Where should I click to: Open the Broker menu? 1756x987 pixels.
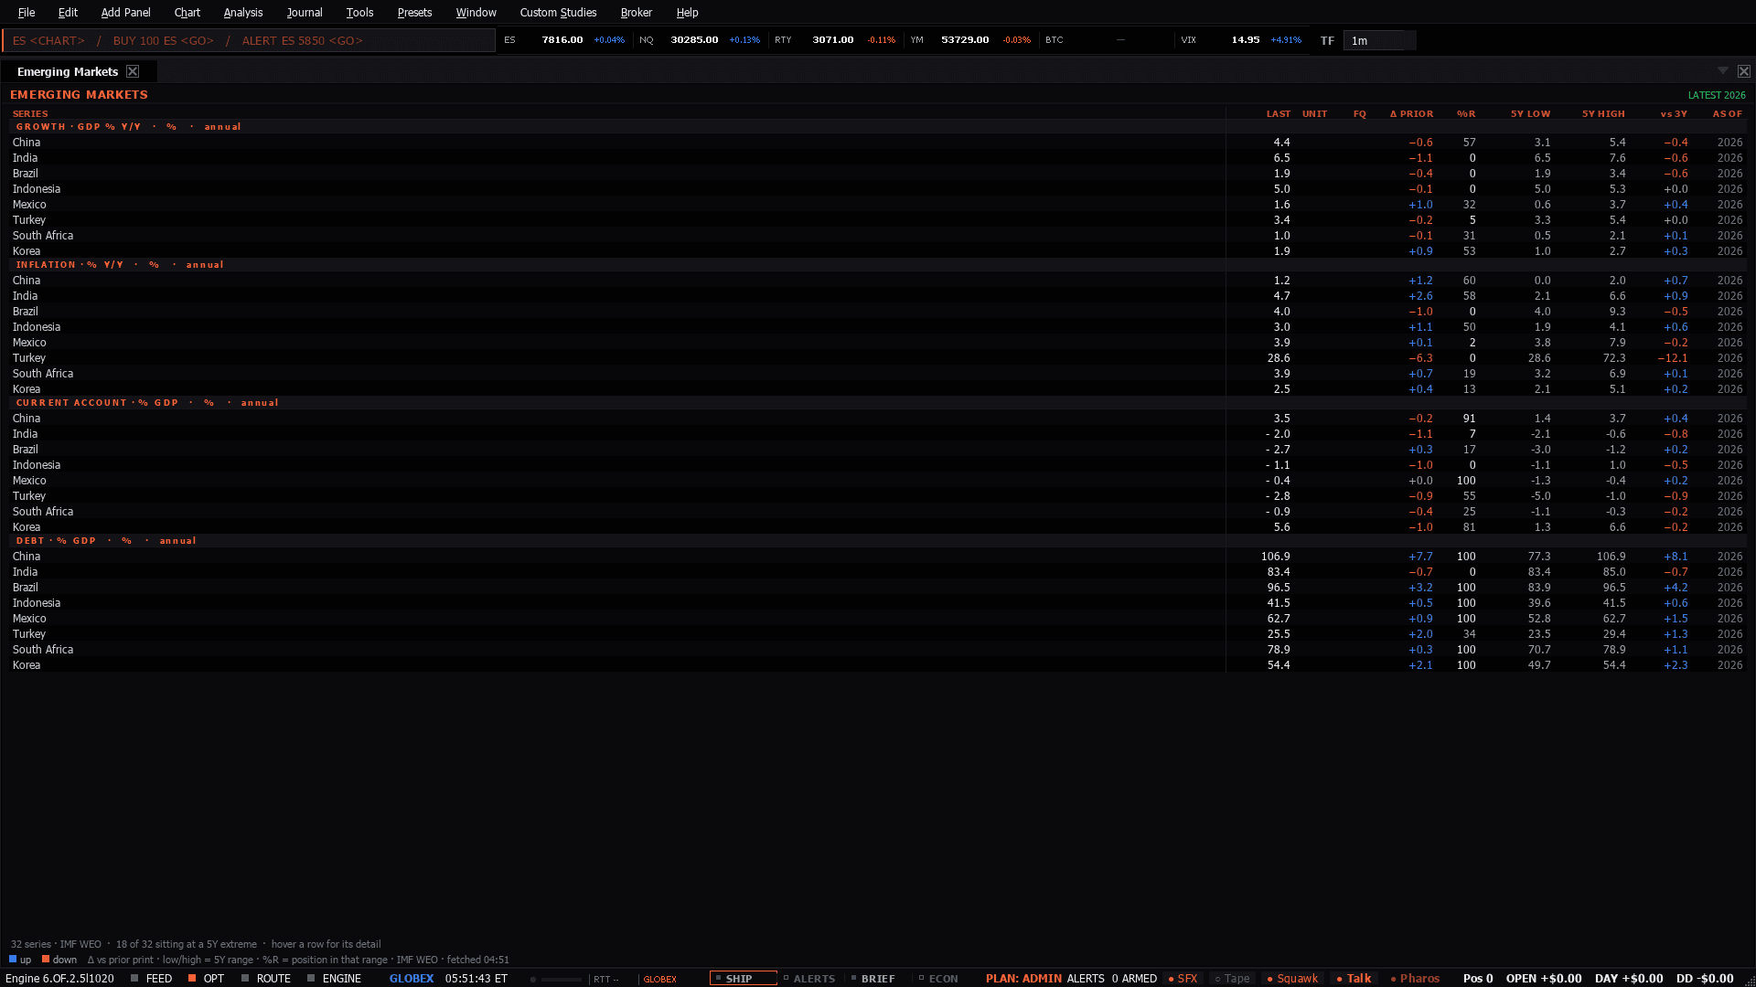coord(636,12)
